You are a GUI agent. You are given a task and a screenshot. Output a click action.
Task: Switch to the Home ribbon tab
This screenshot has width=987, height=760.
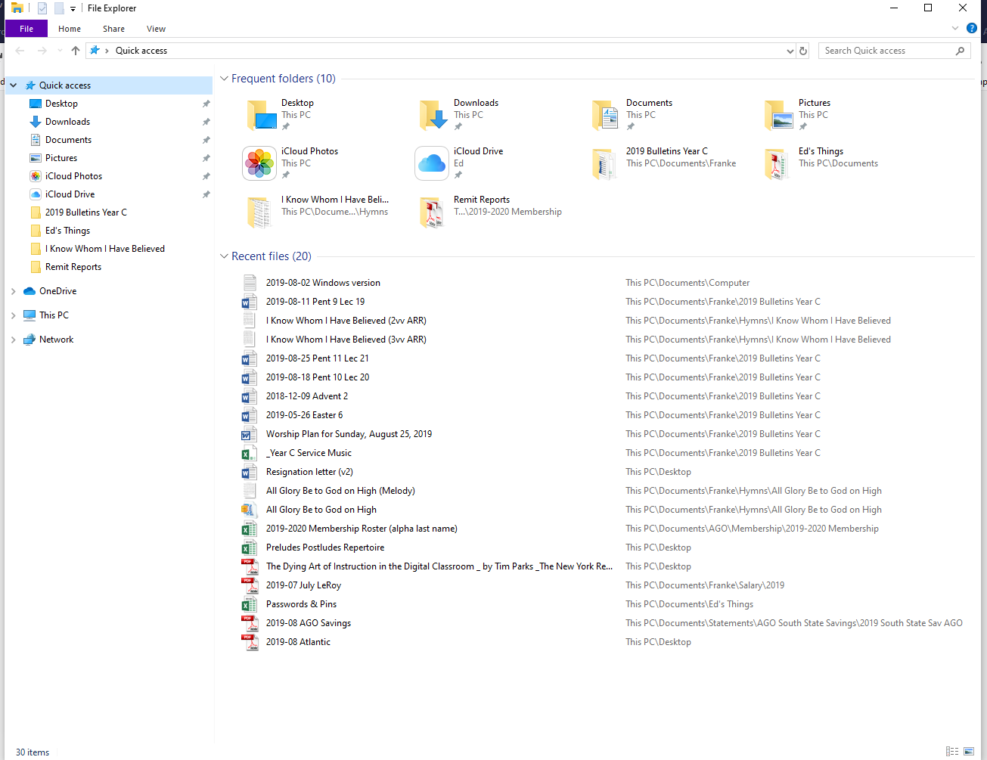pos(70,29)
